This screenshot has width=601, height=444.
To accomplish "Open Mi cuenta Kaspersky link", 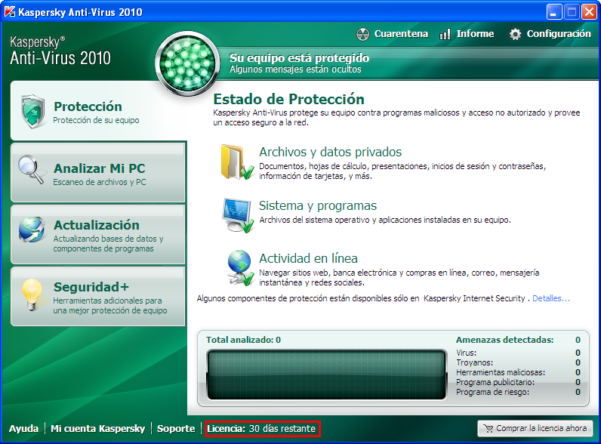I will click(x=97, y=428).
